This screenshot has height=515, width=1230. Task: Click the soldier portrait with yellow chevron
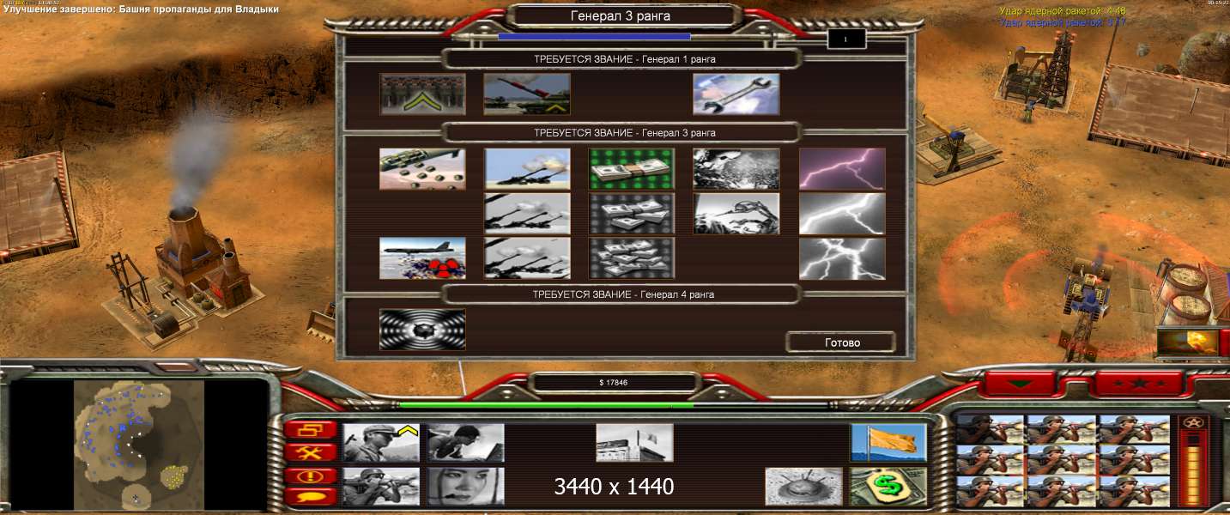[381, 443]
